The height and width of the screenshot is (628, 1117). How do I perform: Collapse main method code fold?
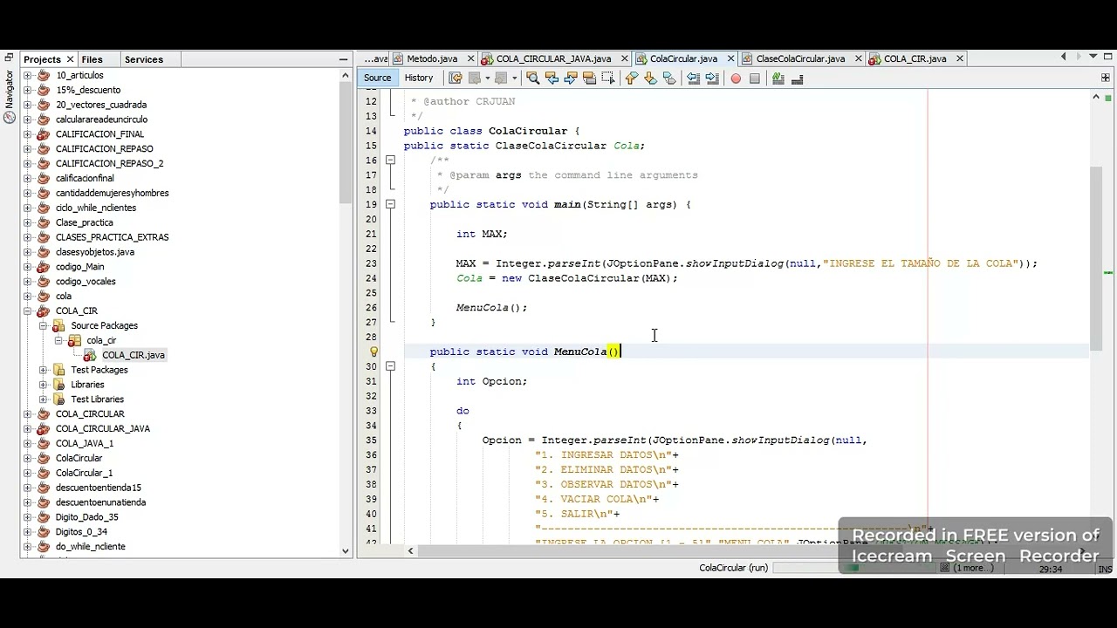390,204
